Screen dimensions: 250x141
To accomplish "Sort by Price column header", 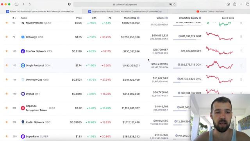I will (x=79, y=18).
